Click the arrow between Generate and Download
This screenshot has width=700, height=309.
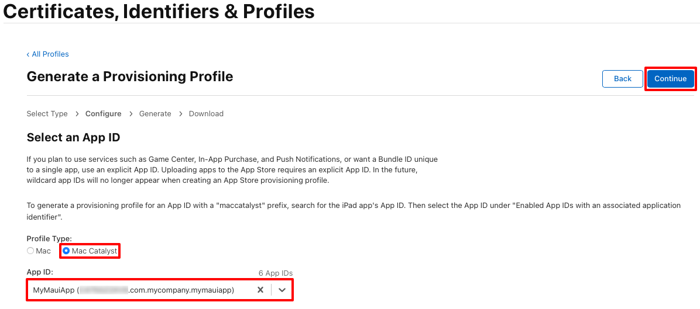point(180,114)
